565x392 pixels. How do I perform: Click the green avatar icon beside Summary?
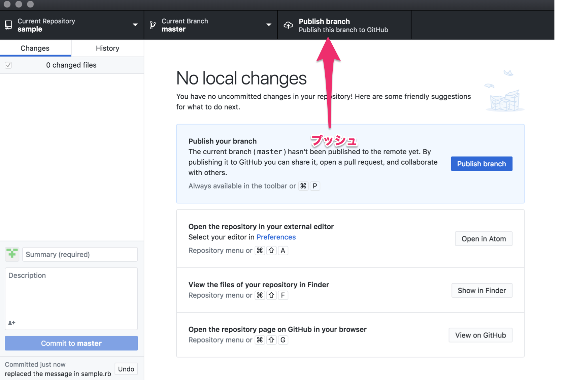point(12,254)
